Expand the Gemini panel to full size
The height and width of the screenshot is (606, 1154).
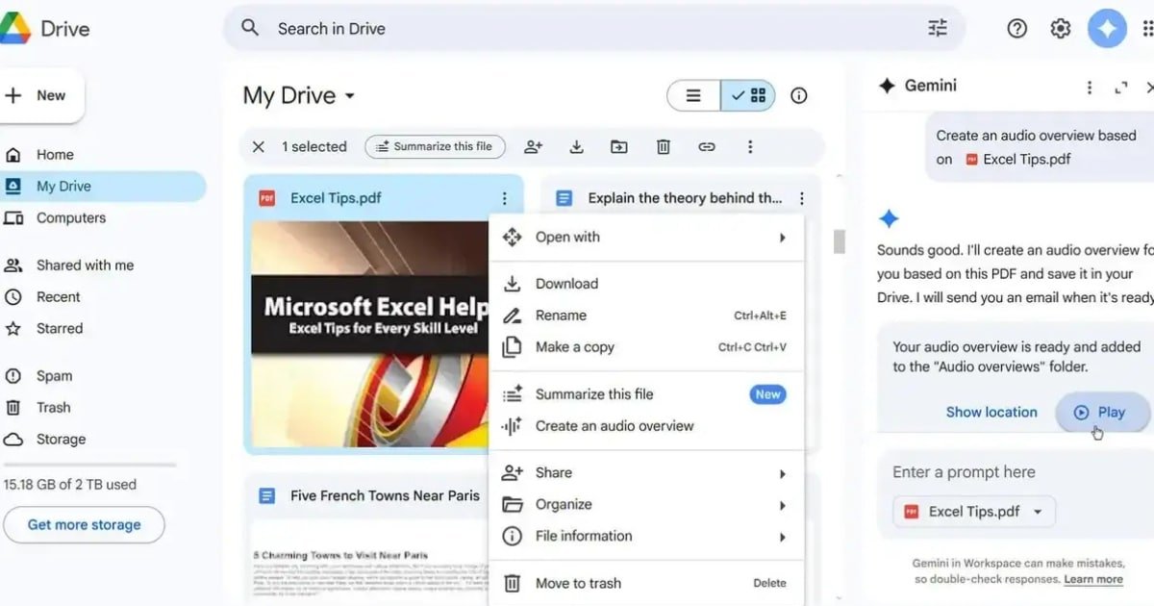pos(1120,88)
